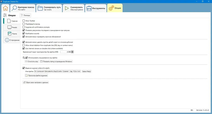Click the document icon in Просмотр файла журнала
The image size is (212, 114).
click(26, 76)
